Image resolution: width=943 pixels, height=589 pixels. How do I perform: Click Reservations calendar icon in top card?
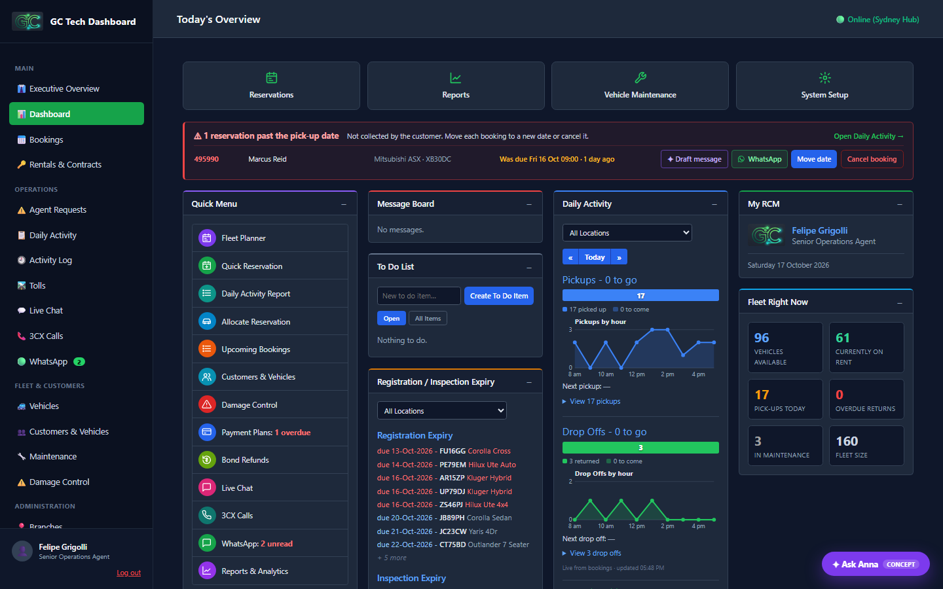[x=271, y=78]
